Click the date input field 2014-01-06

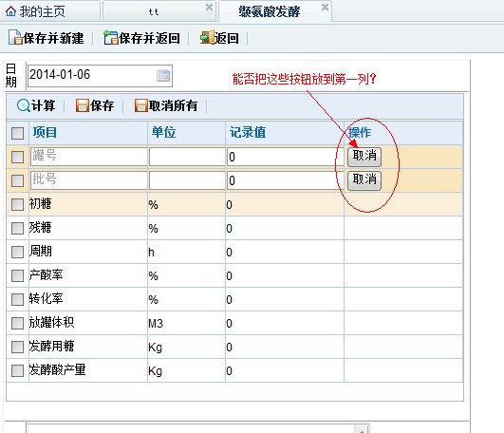100,76
